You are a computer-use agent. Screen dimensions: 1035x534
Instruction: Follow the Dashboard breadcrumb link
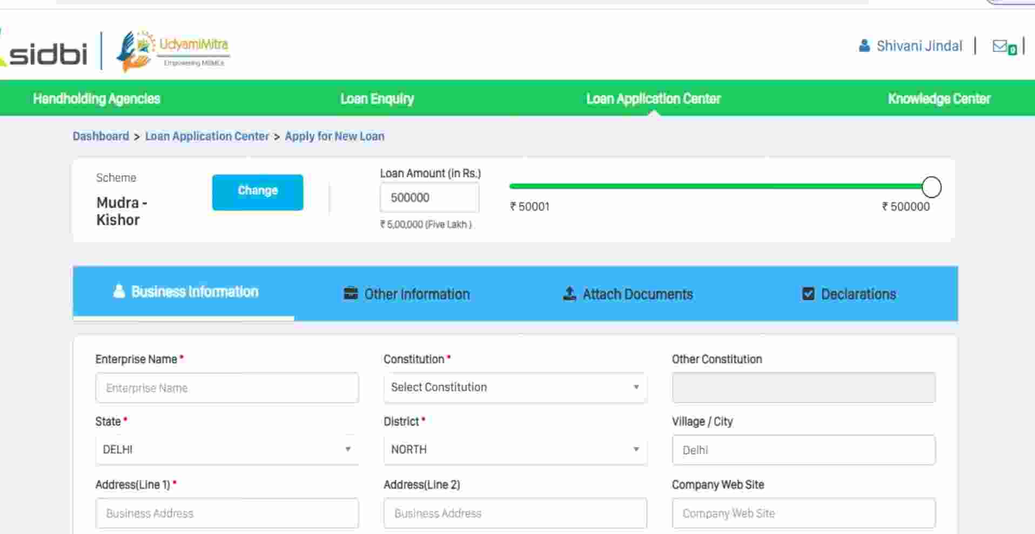(101, 136)
